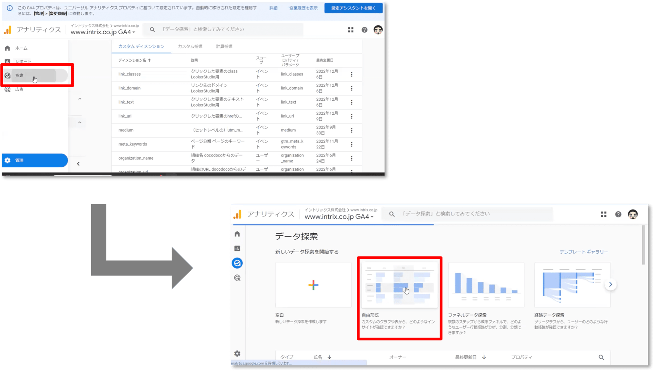The width and height of the screenshot is (654, 371).
Task: Click bottom window vertical scrollbar
Action: click(x=644, y=245)
